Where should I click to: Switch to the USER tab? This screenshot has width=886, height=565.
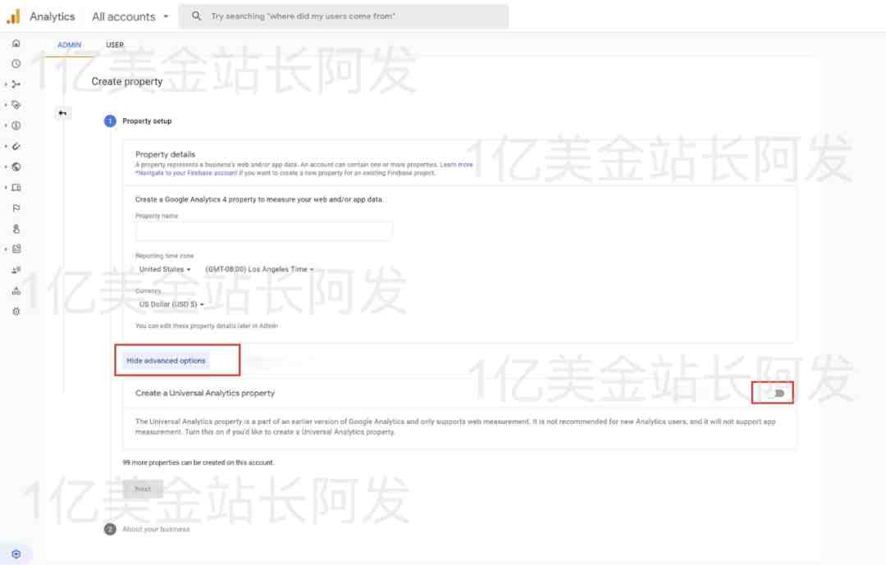pos(115,44)
